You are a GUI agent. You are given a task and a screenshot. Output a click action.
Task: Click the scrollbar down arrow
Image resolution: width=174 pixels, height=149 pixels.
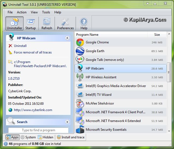(x=169, y=131)
